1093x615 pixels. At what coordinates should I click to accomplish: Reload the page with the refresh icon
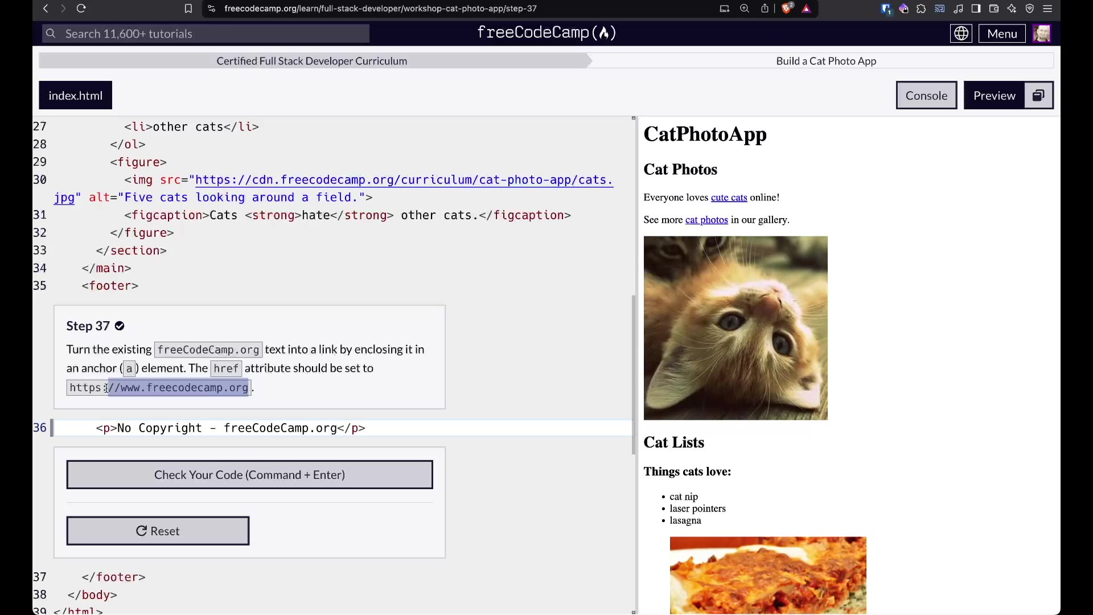[81, 9]
